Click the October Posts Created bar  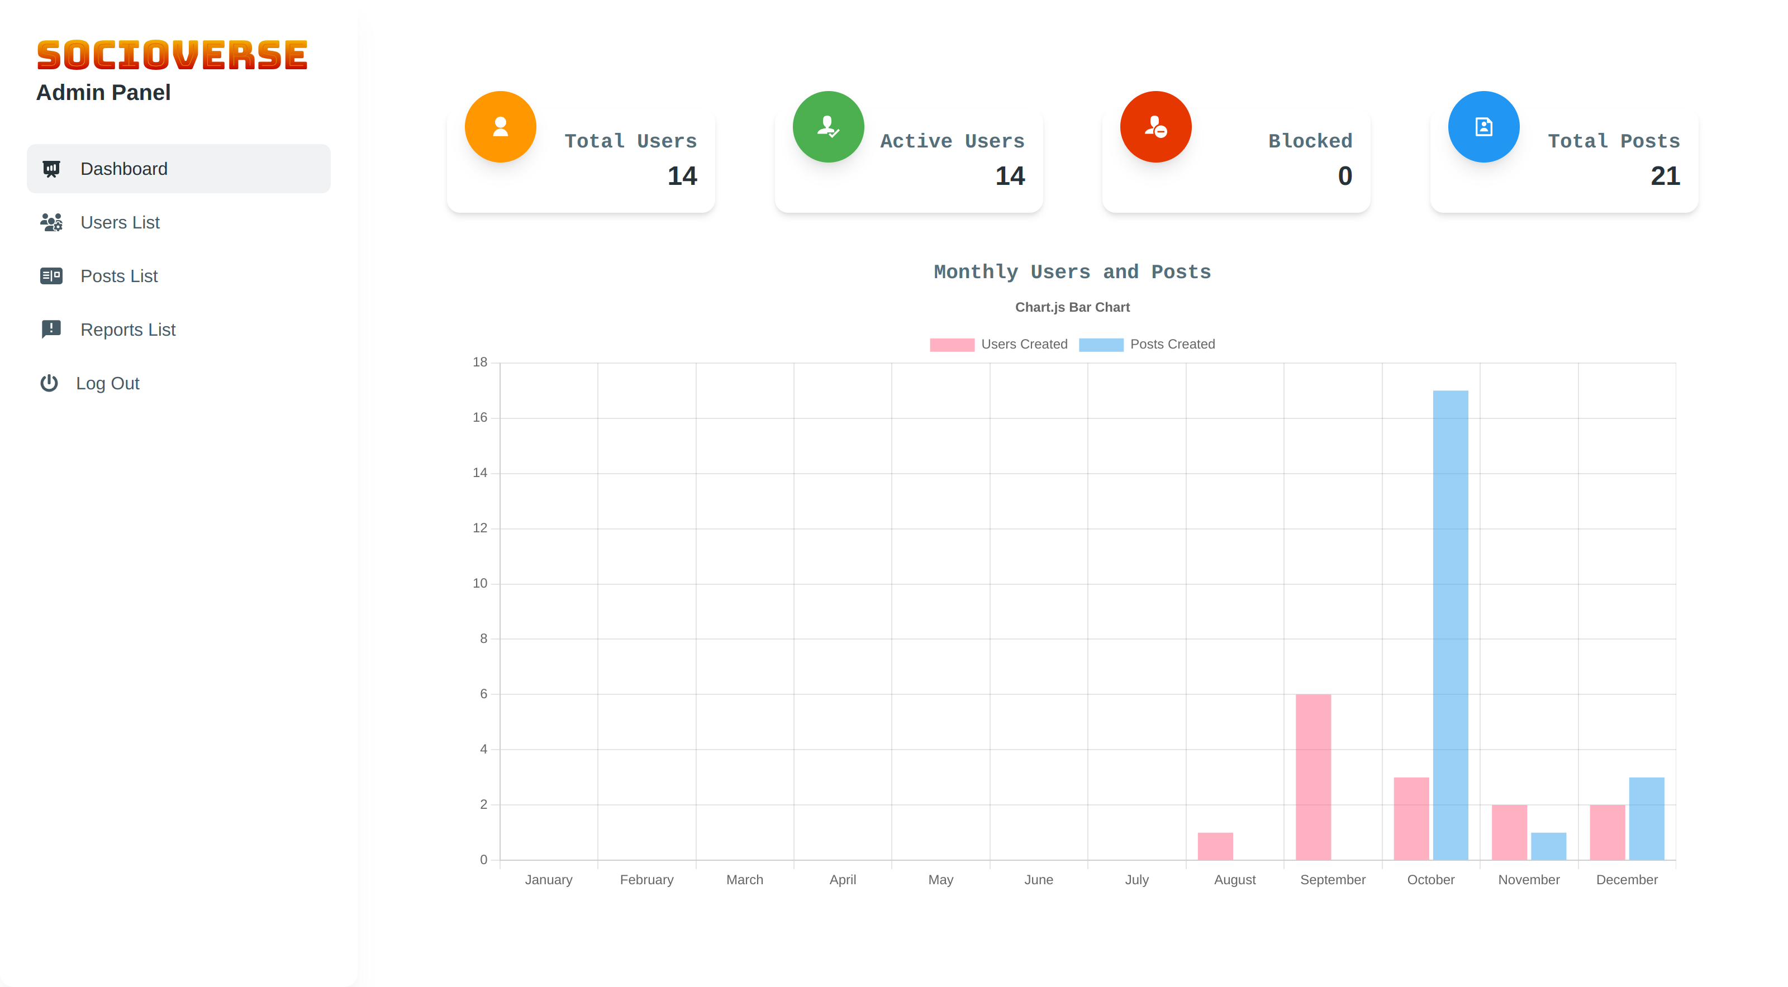click(1451, 624)
